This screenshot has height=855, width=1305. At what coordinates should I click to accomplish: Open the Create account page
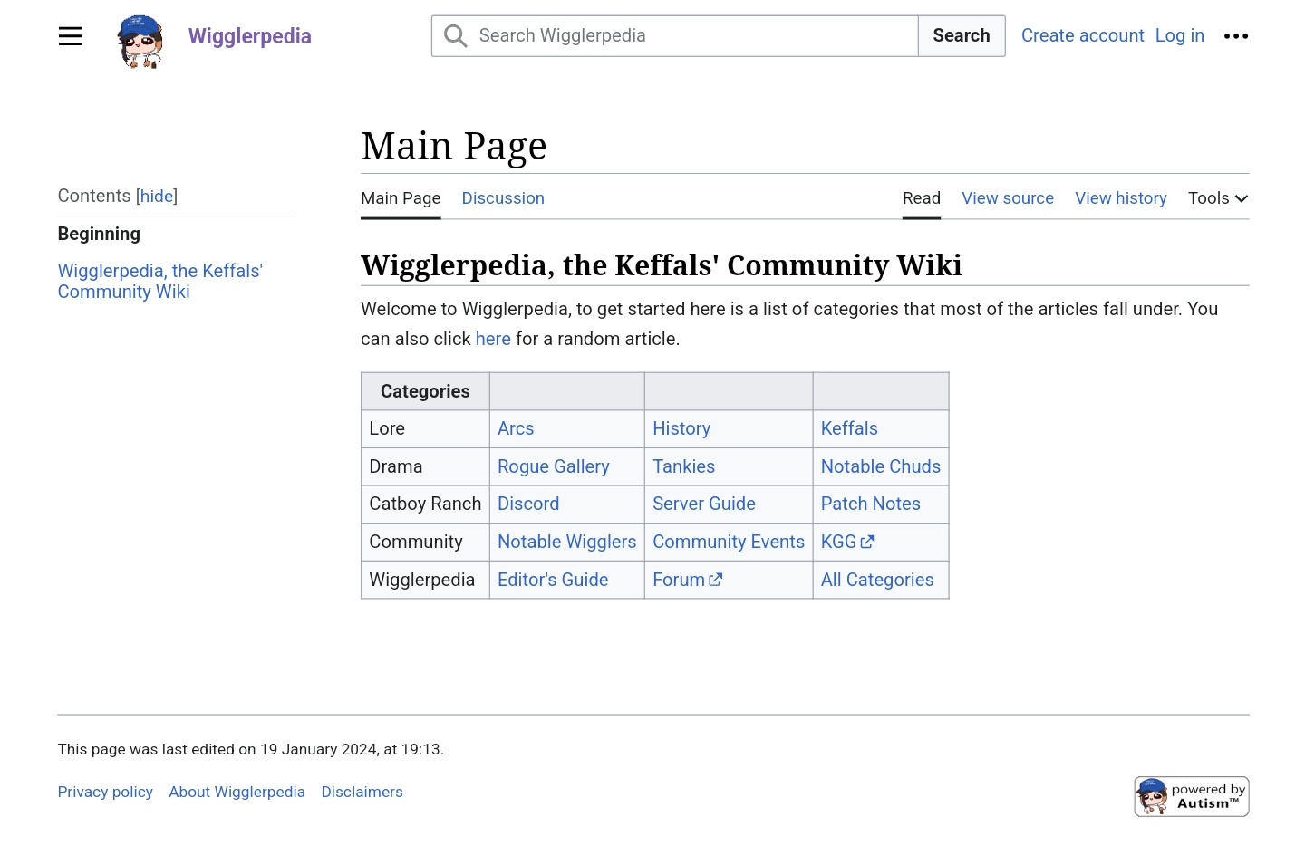pos(1082,35)
